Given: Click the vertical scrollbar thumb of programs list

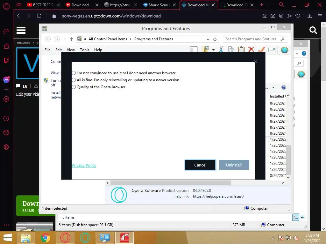Looking at the screenshot, I should click(288, 159).
